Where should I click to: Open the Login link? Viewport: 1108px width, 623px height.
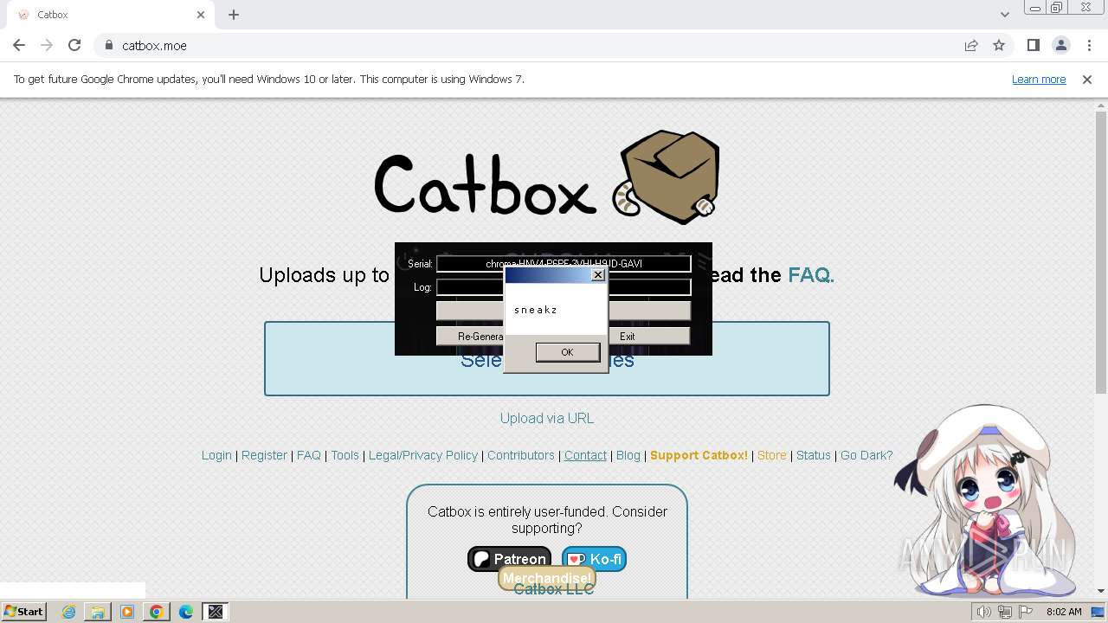point(216,455)
